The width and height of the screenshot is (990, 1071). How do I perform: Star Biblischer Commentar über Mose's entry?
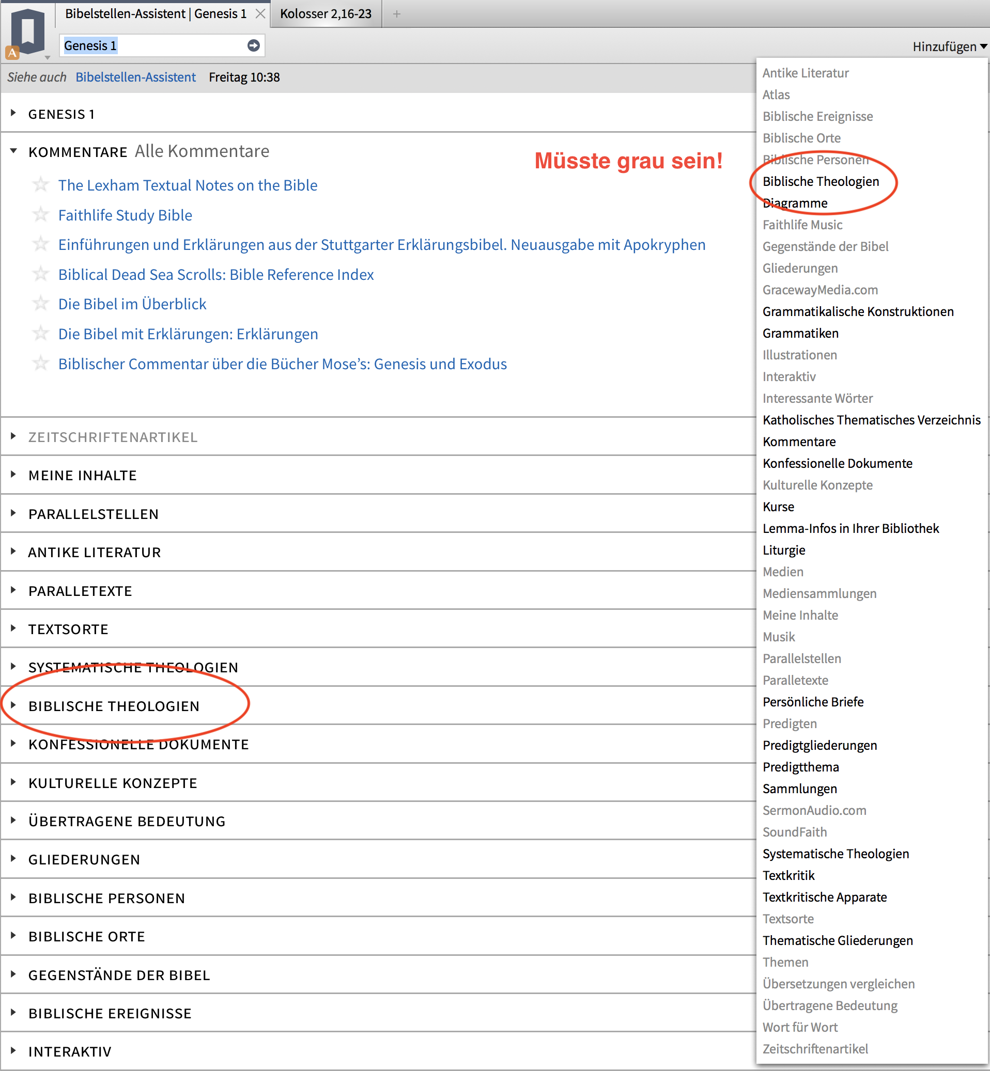pyautogui.click(x=40, y=364)
